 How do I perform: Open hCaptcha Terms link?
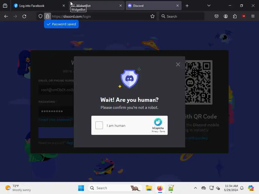[x=162, y=131]
